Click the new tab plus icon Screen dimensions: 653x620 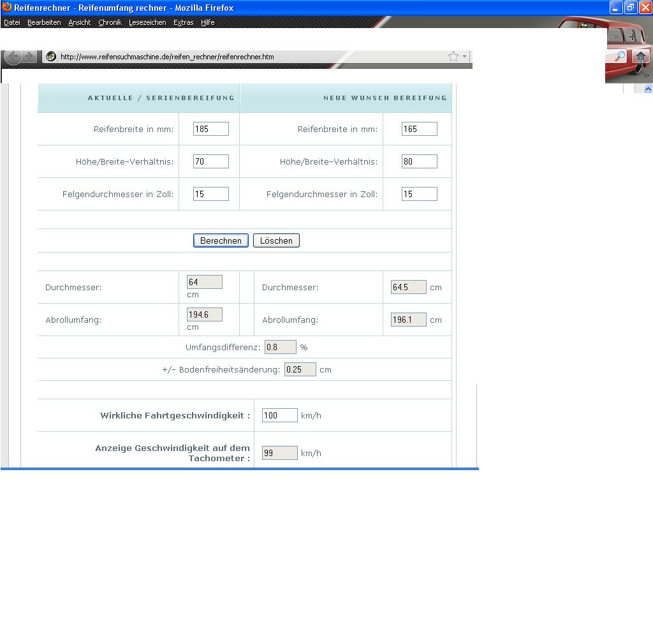tap(633, 37)
